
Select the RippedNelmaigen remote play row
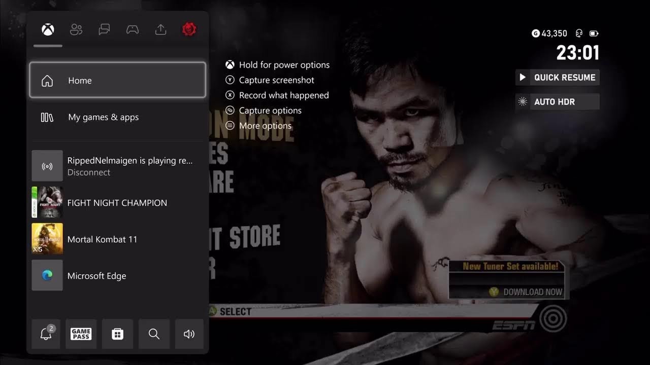[x=117, y=166]
